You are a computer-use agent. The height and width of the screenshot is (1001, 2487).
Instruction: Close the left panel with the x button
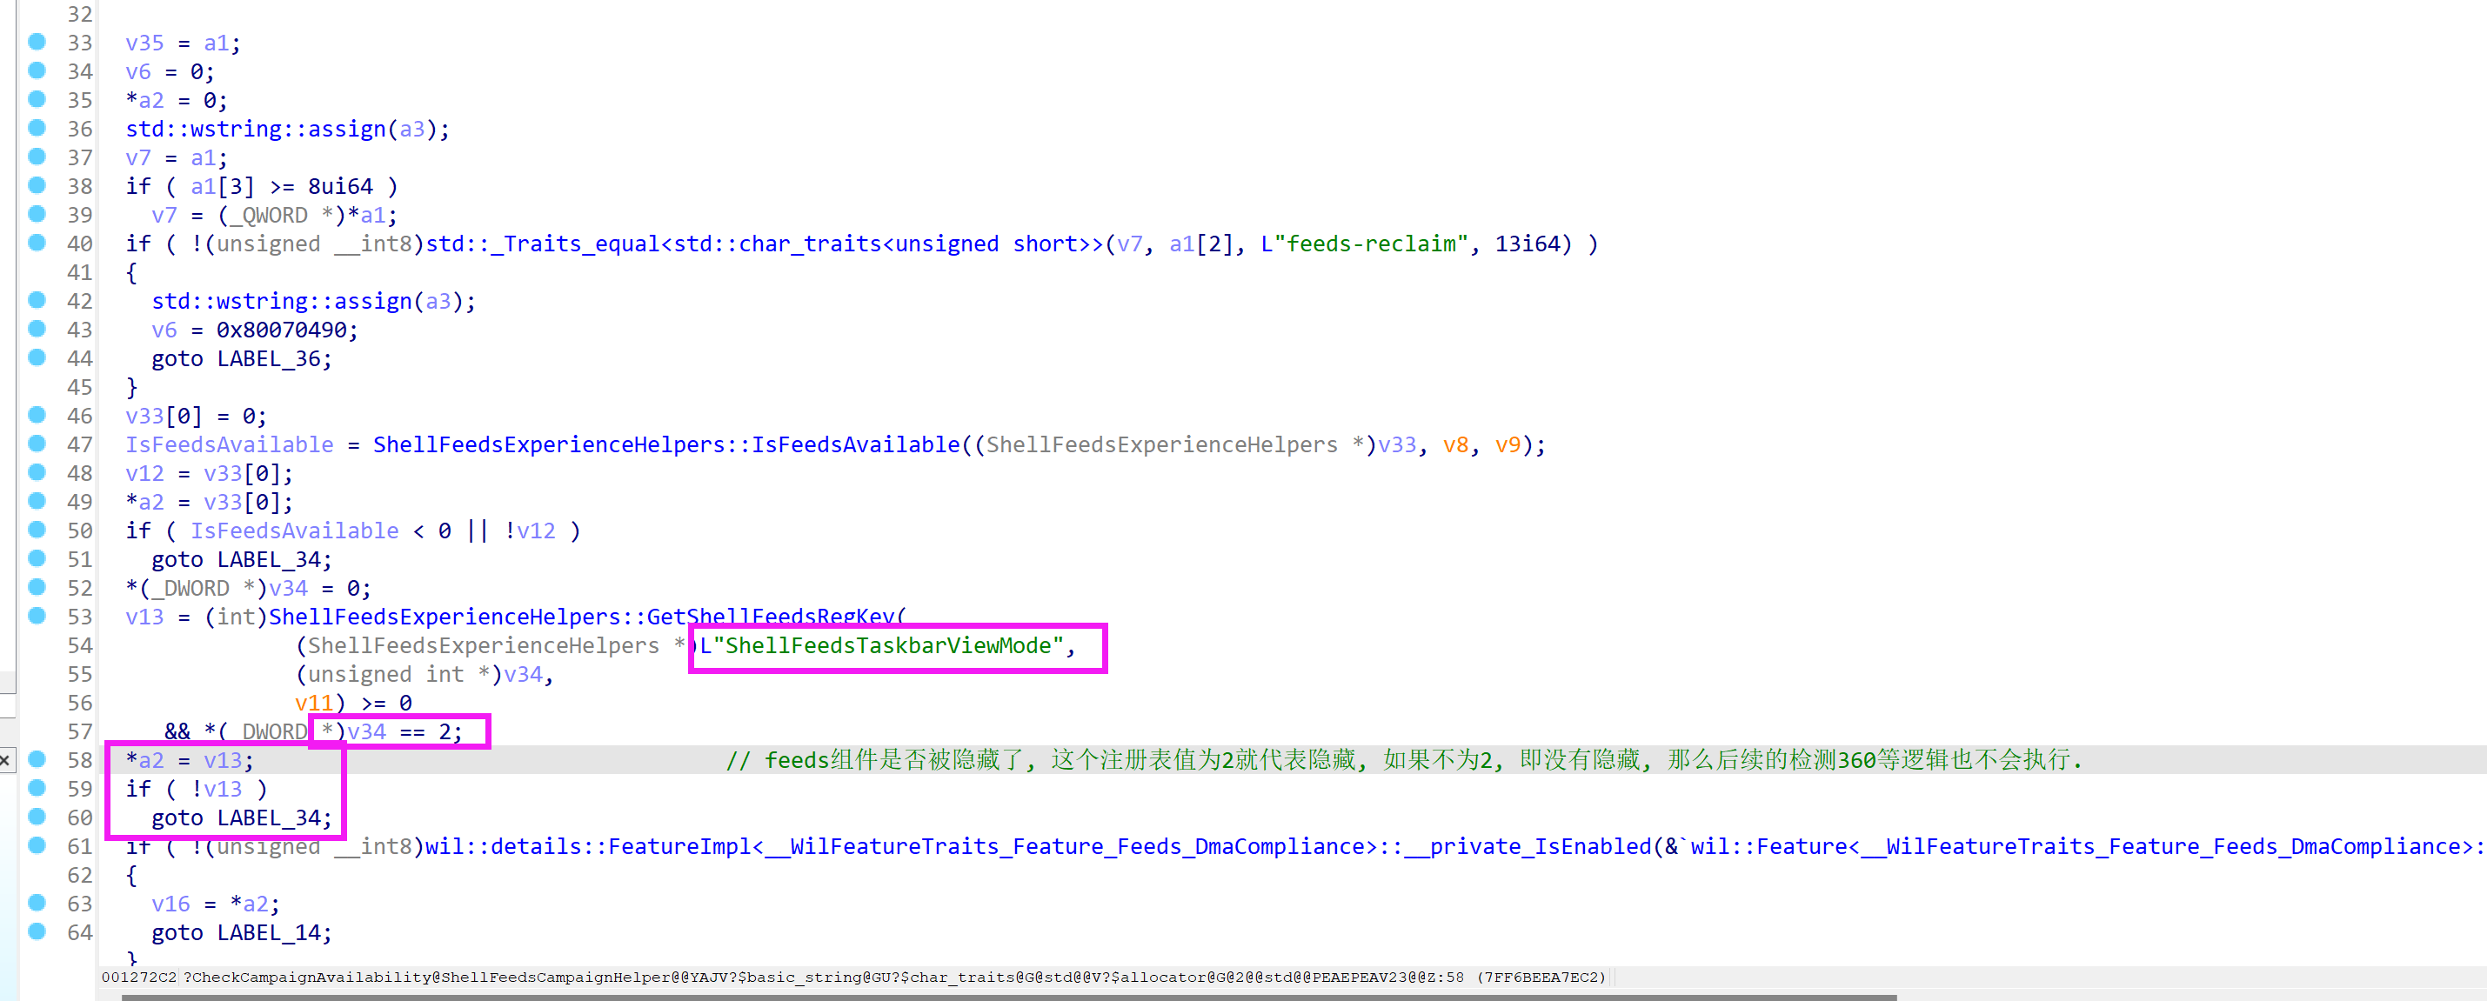(x=5, y=761)
